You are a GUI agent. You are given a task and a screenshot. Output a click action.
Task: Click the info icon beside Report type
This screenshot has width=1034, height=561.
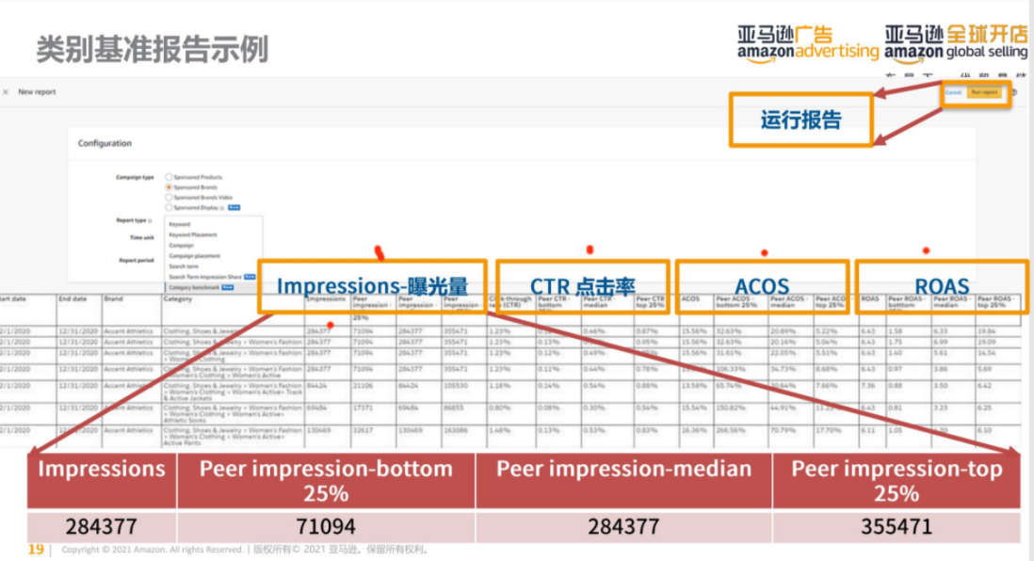click(151, 221)
